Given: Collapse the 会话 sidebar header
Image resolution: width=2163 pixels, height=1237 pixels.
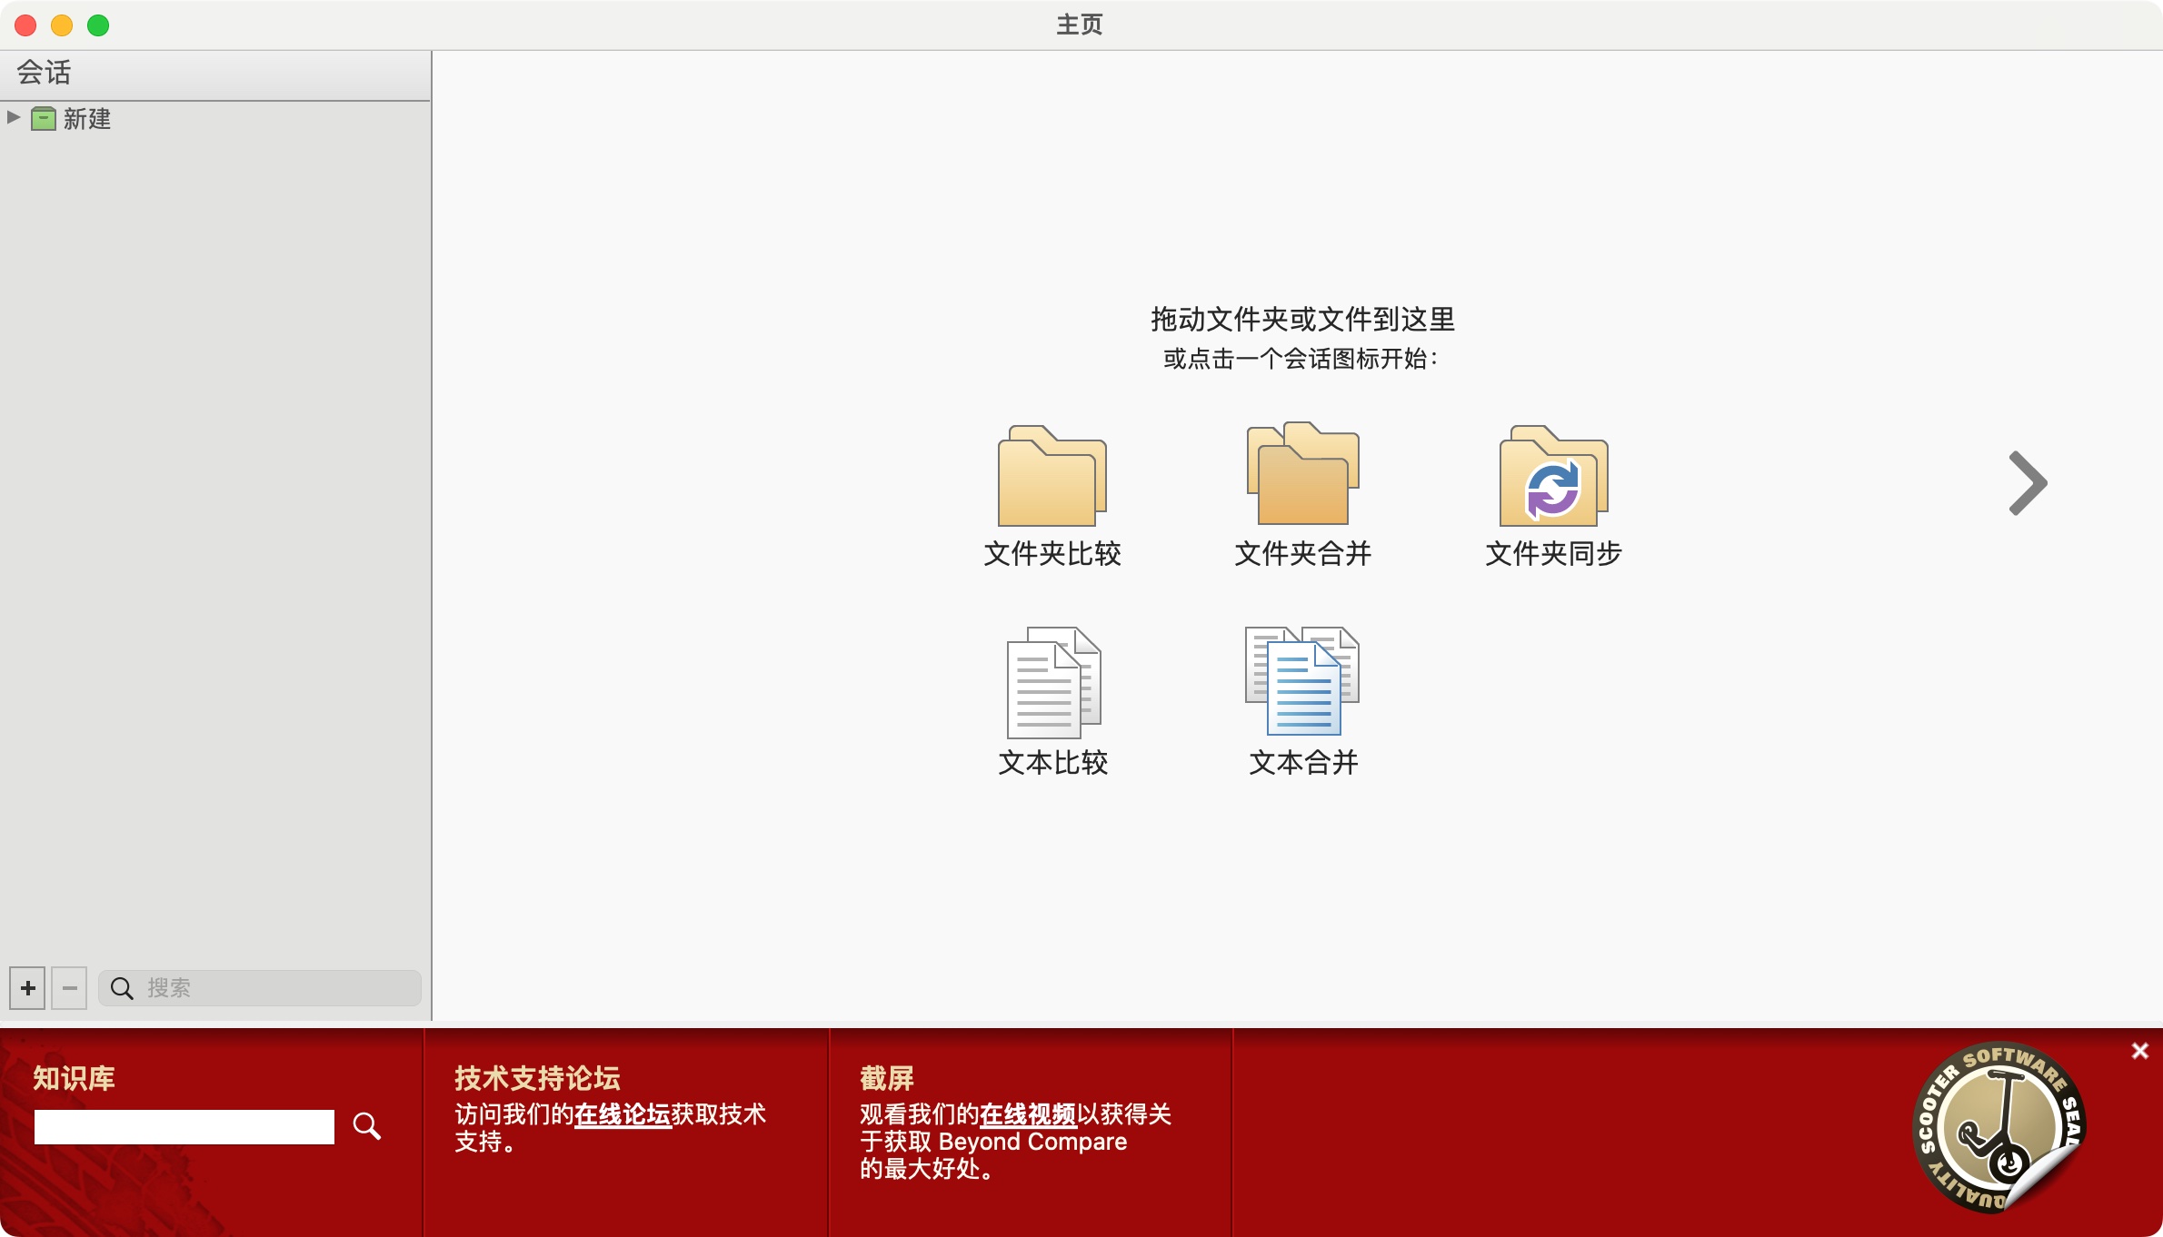Looking at the screenshot, I should tap(44, 73).
